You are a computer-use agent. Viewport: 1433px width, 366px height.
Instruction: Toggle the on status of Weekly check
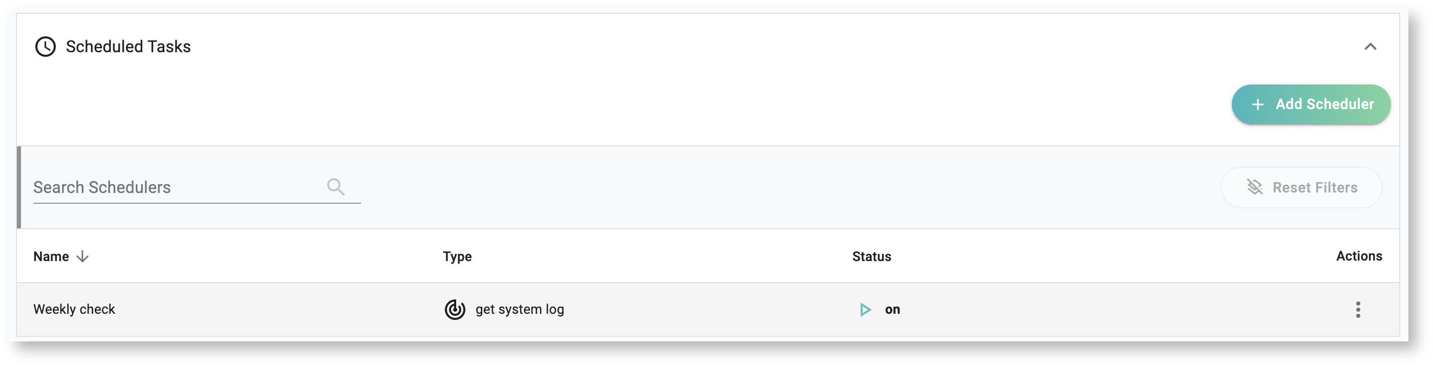pos(892,309)
